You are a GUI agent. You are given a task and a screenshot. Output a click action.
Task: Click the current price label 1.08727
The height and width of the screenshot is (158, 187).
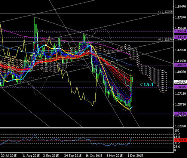181,82
